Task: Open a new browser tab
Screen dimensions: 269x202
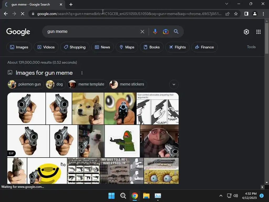Action: 71,4
